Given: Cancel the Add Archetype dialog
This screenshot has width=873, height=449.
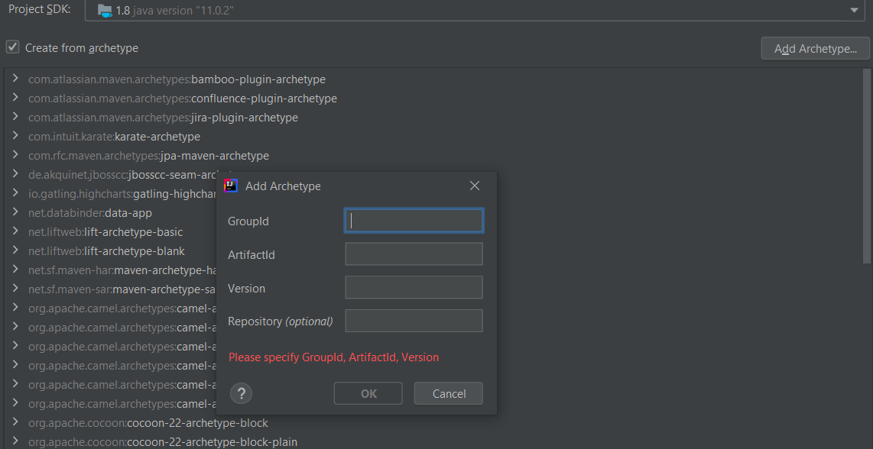Looking at the screenshot, I should click(448, 393).
